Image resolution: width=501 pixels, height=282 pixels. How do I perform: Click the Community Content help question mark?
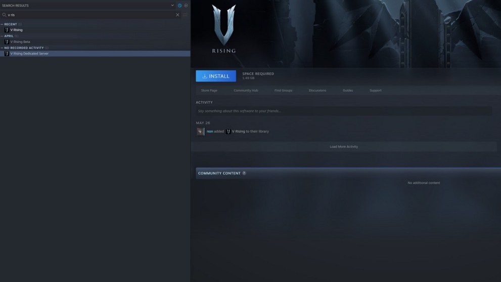tap(244, 173)
